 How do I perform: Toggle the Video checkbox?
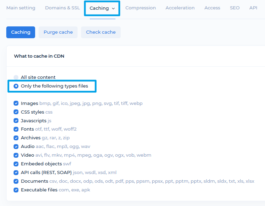(16, 155)
